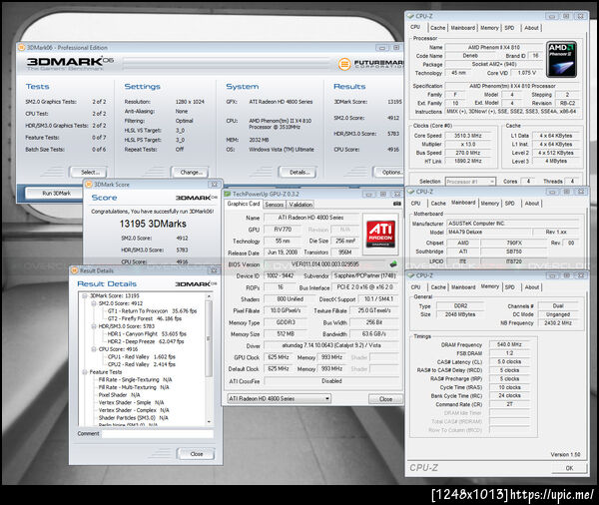Image resolution: width=599 pixels, height=505 pixels.
Task: Click the Result Details scrollbar thumb
Action: tap(209, 338)
